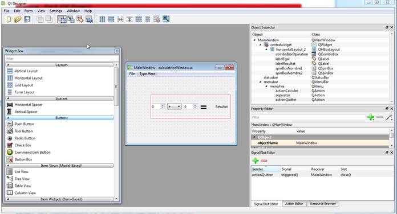Screen dimensions: 397x214
Task: Collapse centralwidget tree node
Action: (260, 45)
